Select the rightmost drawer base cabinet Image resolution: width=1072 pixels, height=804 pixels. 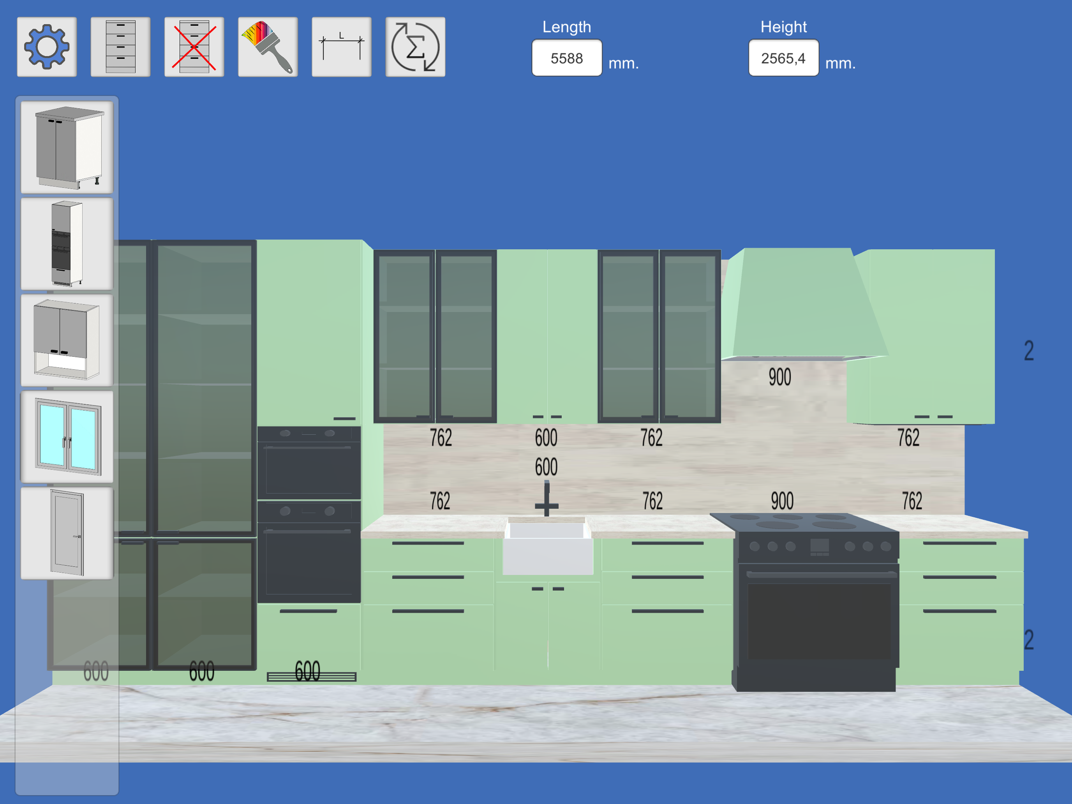[959, 606]
